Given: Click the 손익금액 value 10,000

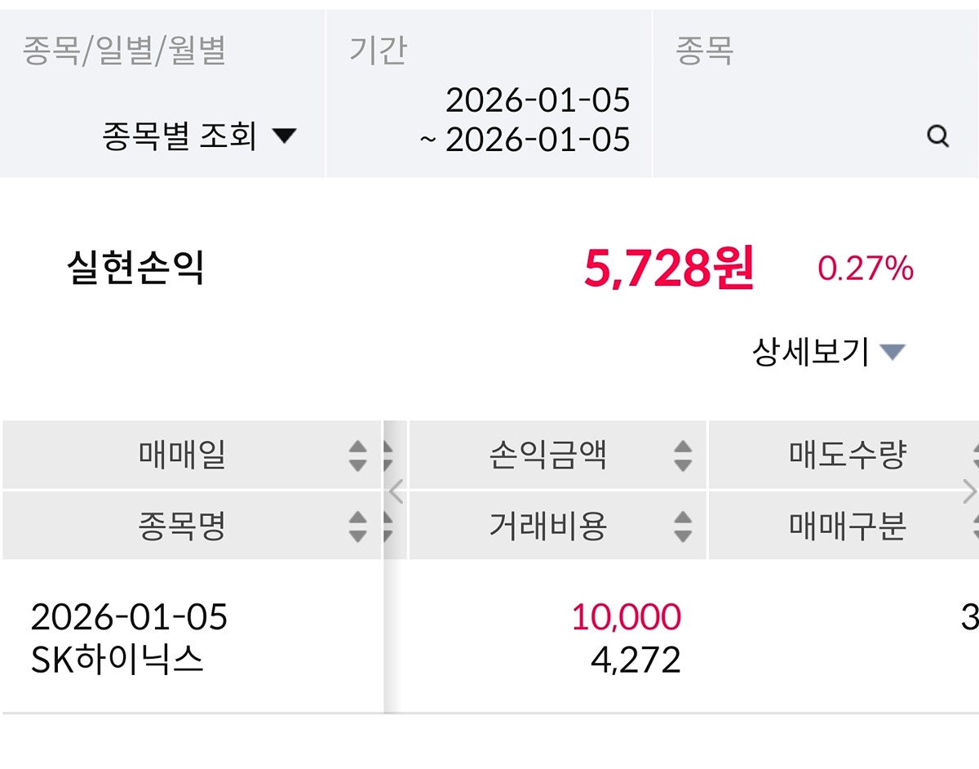Looking at the screenshot, I should click(626, 617).
